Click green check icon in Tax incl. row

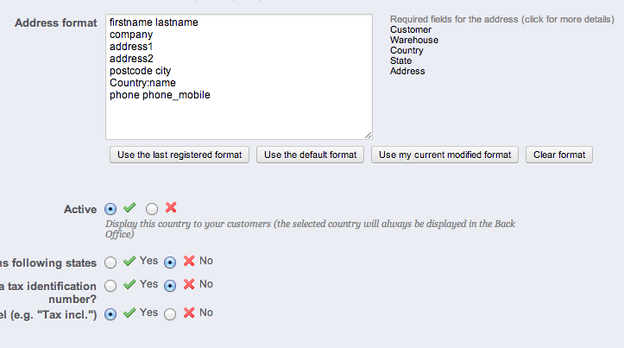tap(129, 313)
